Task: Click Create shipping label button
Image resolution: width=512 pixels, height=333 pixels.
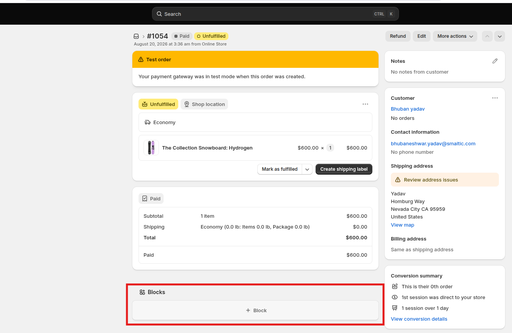Action: [x=344, y=169]
